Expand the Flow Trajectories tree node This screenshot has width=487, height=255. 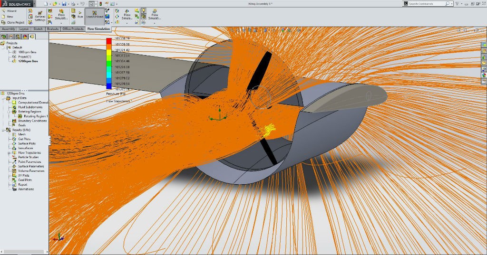pyautogui.click(x=9, y=153)
